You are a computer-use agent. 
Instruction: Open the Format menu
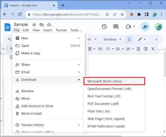point(61,30)
